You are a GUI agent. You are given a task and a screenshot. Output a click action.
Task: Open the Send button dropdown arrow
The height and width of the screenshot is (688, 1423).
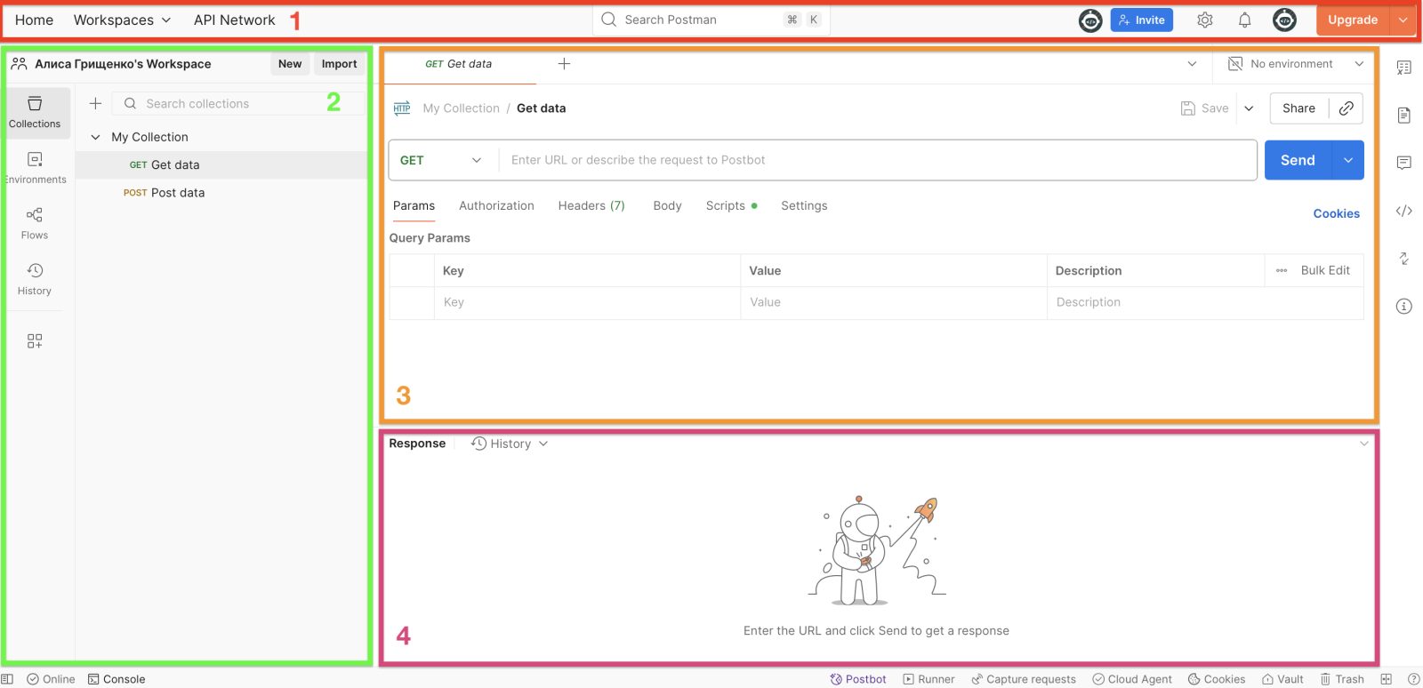tap(1348, 160)
